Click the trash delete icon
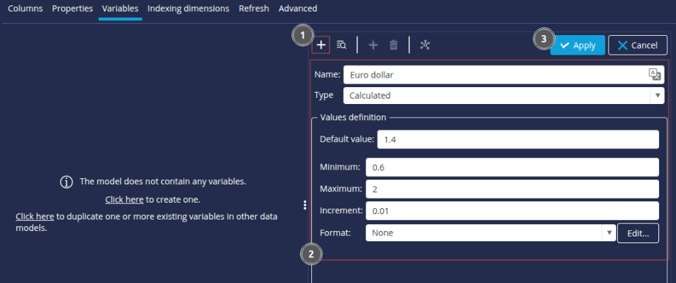Viewport: 676px width, 283px height. tap(394, 45)
